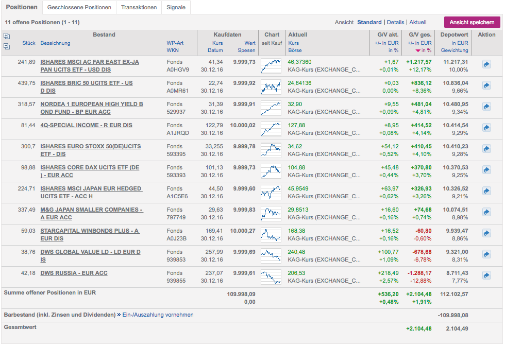Screen dimensions: 505x346
Task: Open action icon for iShares Core DAX row
Action: click(x=486, y=170)
